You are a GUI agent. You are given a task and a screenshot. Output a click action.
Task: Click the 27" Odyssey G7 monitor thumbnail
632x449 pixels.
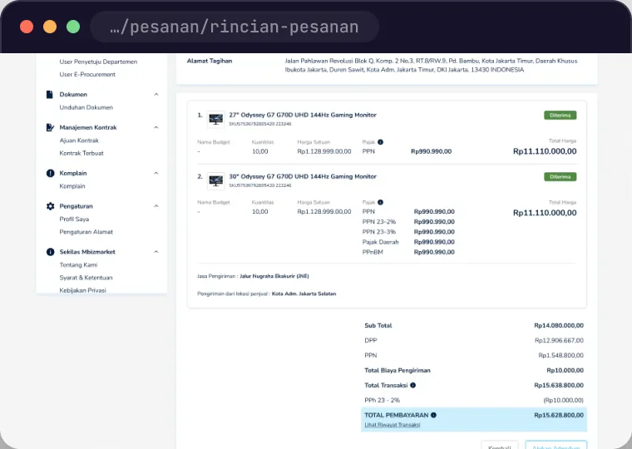(215, 119)
